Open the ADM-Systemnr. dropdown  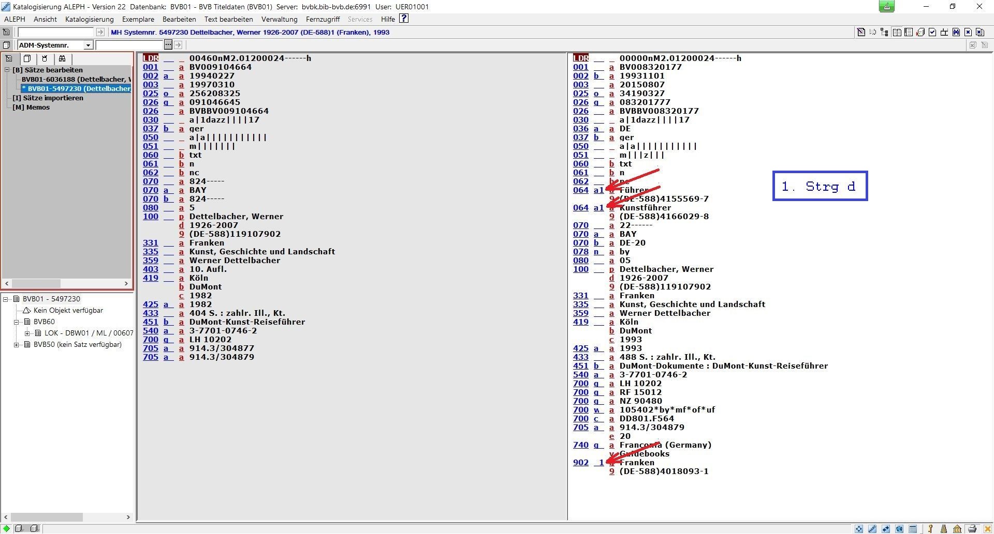(x=88, y=45)
